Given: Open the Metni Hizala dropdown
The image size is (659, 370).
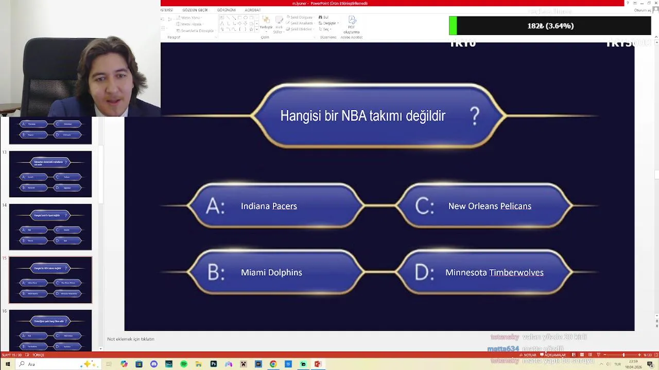Looking at the screenshot, I should click(x=190, y=24).
